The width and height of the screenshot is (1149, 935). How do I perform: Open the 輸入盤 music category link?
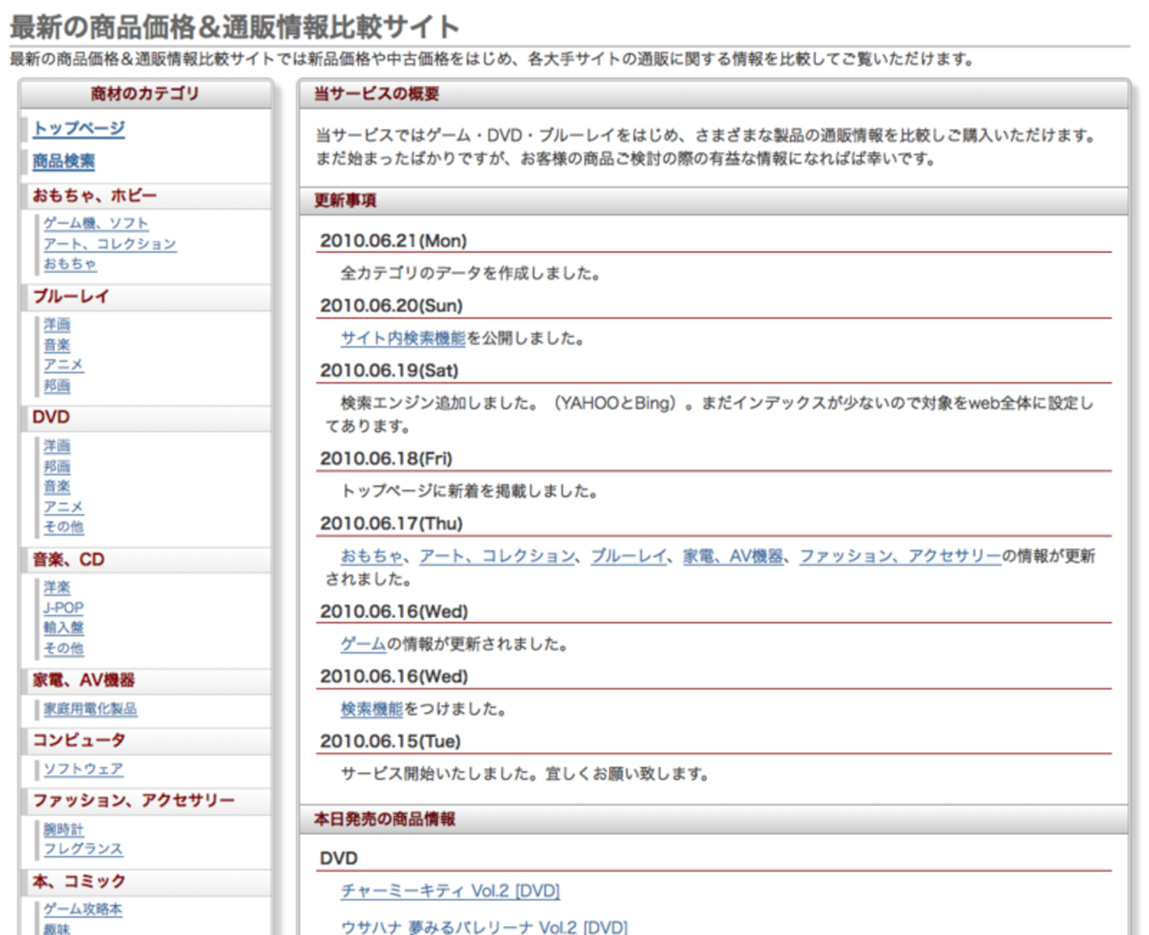pos(63,627)
